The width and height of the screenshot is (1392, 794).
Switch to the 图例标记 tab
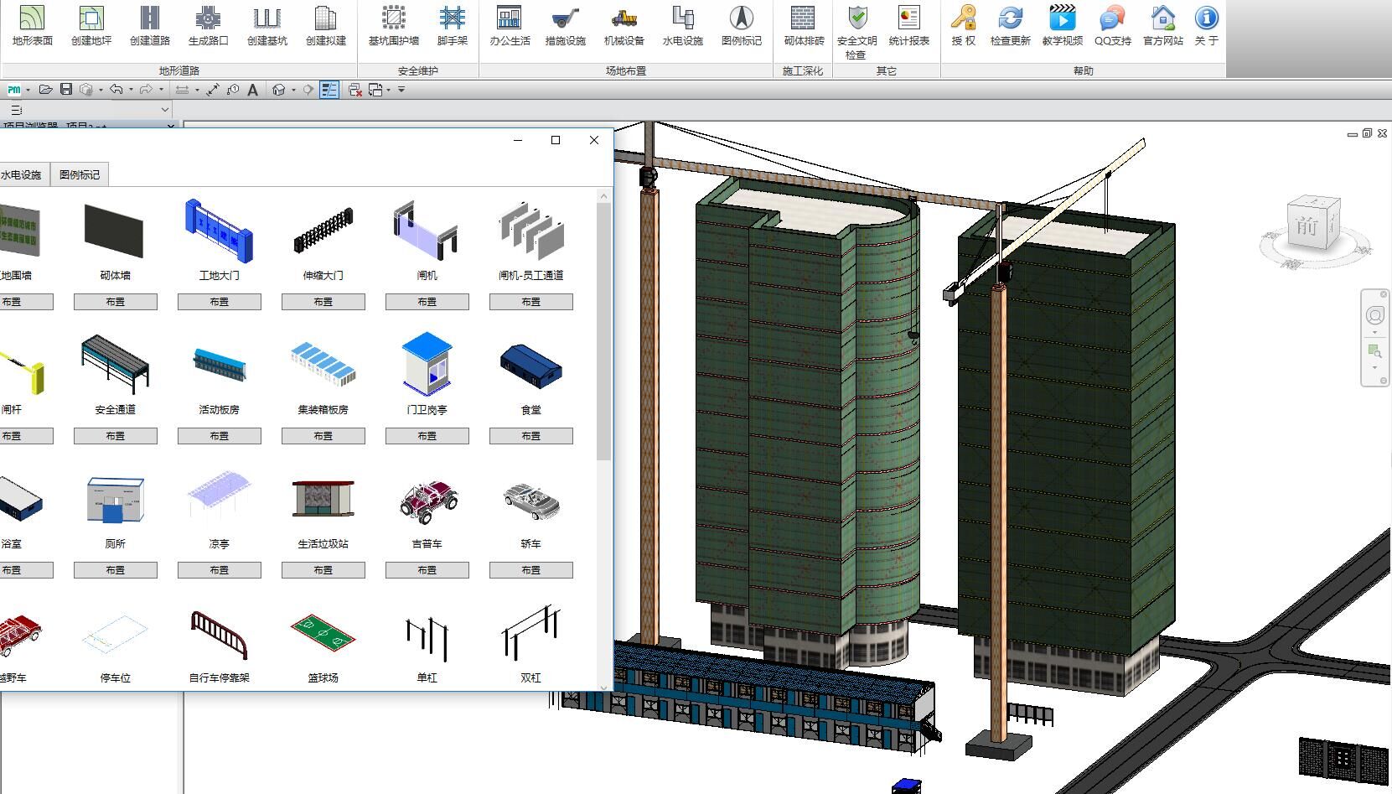[80, 174]
